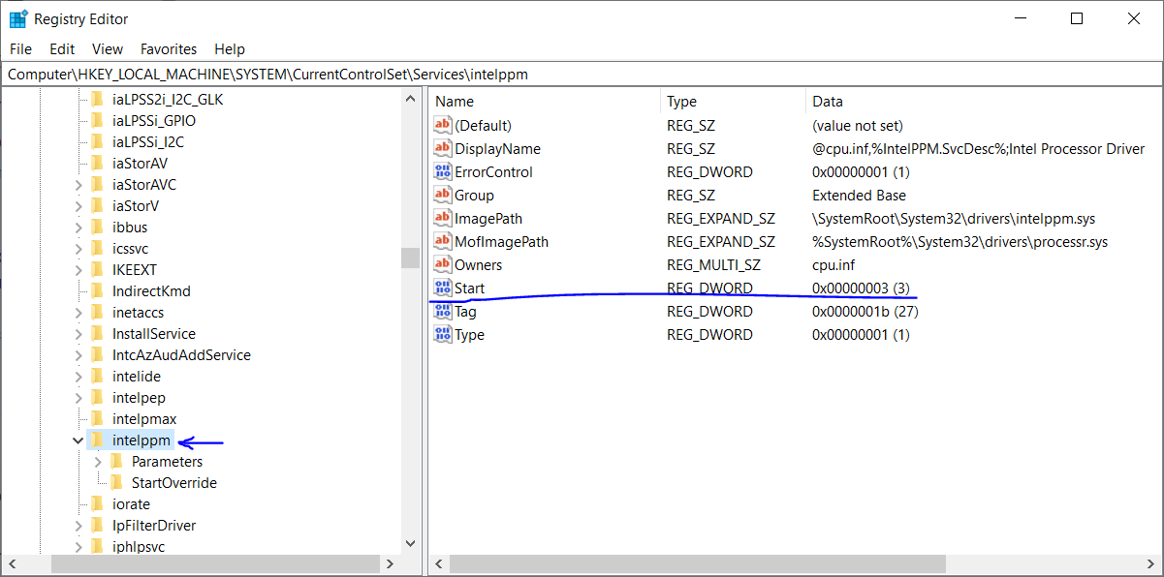Click the MofImagePath value icon
Screen dimensions: 1164x577
click(x=442, y=241)
